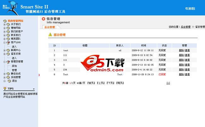View message 4 dated 2009-2-13
This screenshot has height=127, width=205.
187,65
